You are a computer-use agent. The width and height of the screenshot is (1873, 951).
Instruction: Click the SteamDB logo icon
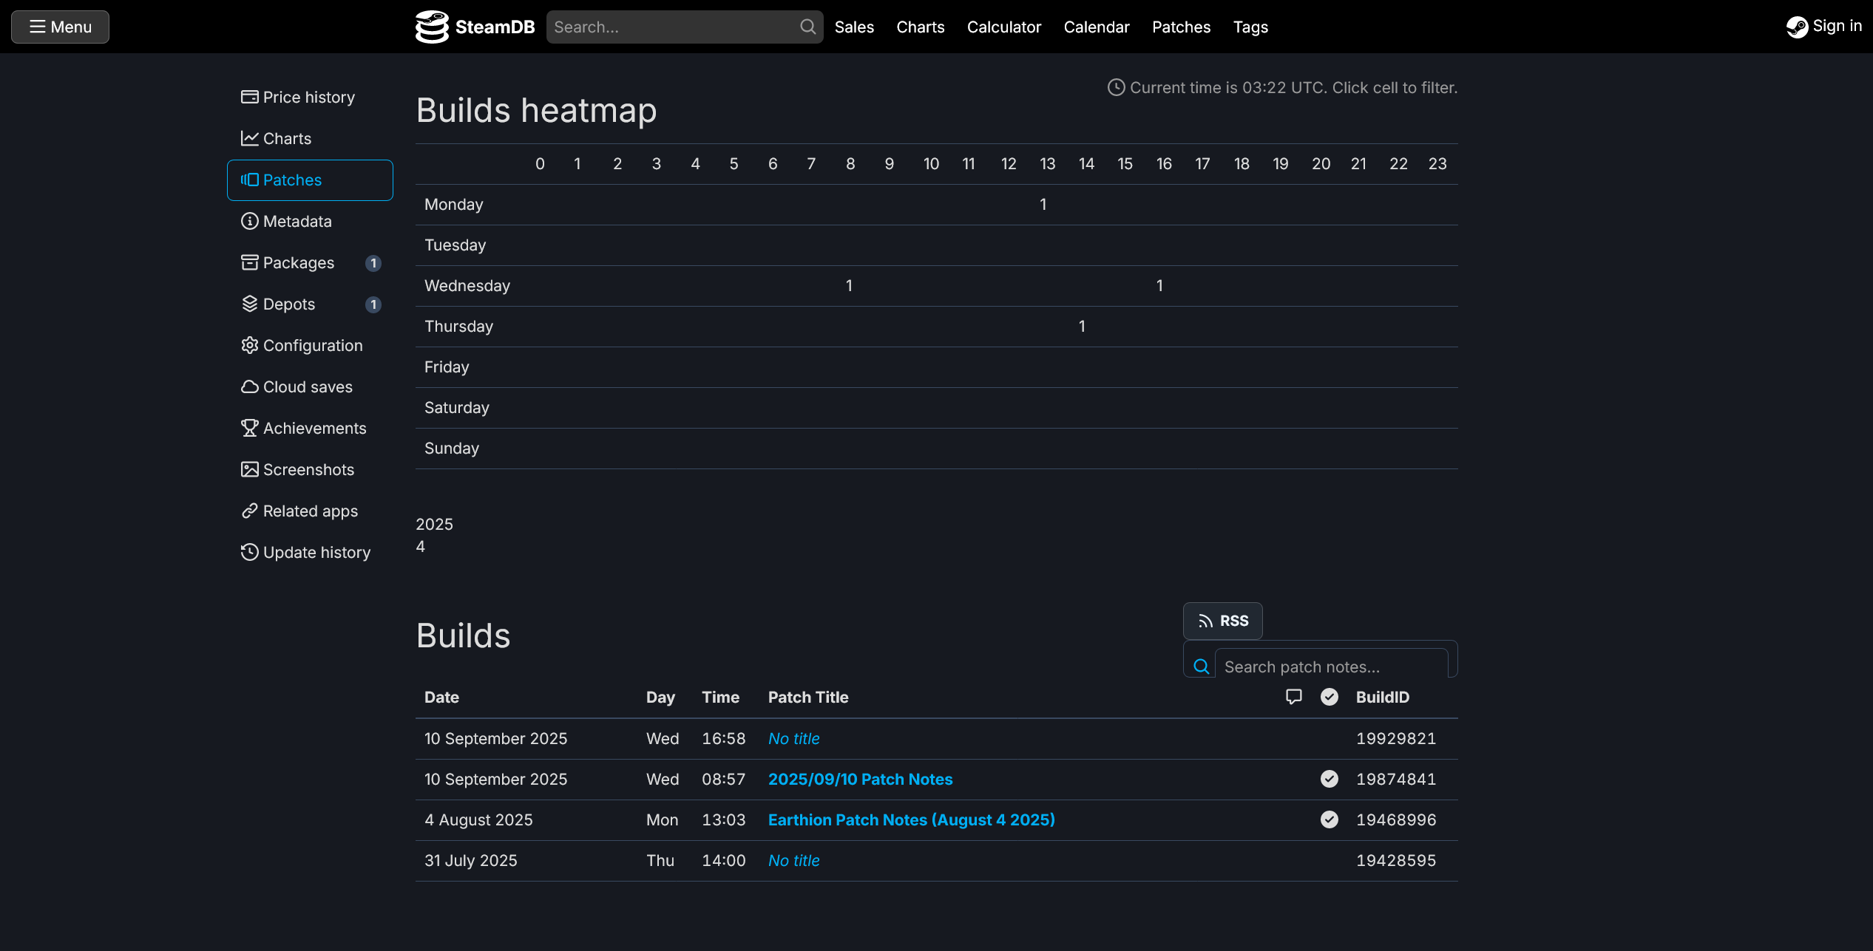tap(432, 27)
